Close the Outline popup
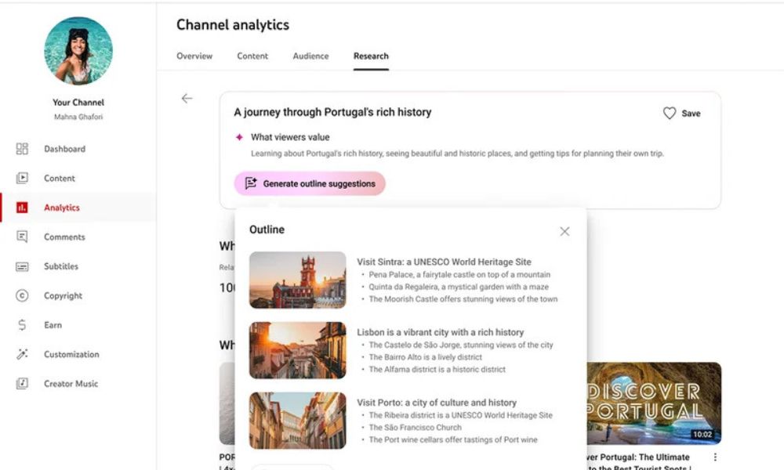Viewport: 784px width, 470px height. point(564,231)
